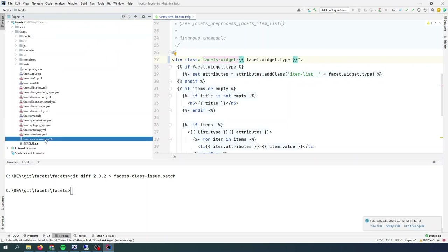Go to previous highlighted error arrow
The height and width of the screenshot is (252, 448).
click(435, 23)
